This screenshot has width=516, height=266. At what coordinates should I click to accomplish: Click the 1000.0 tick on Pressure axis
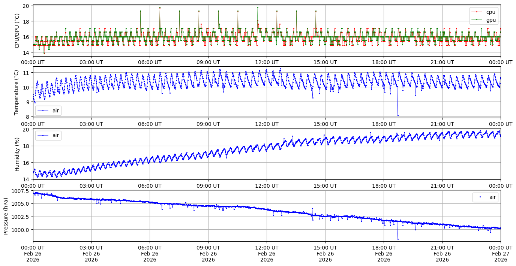21,230
